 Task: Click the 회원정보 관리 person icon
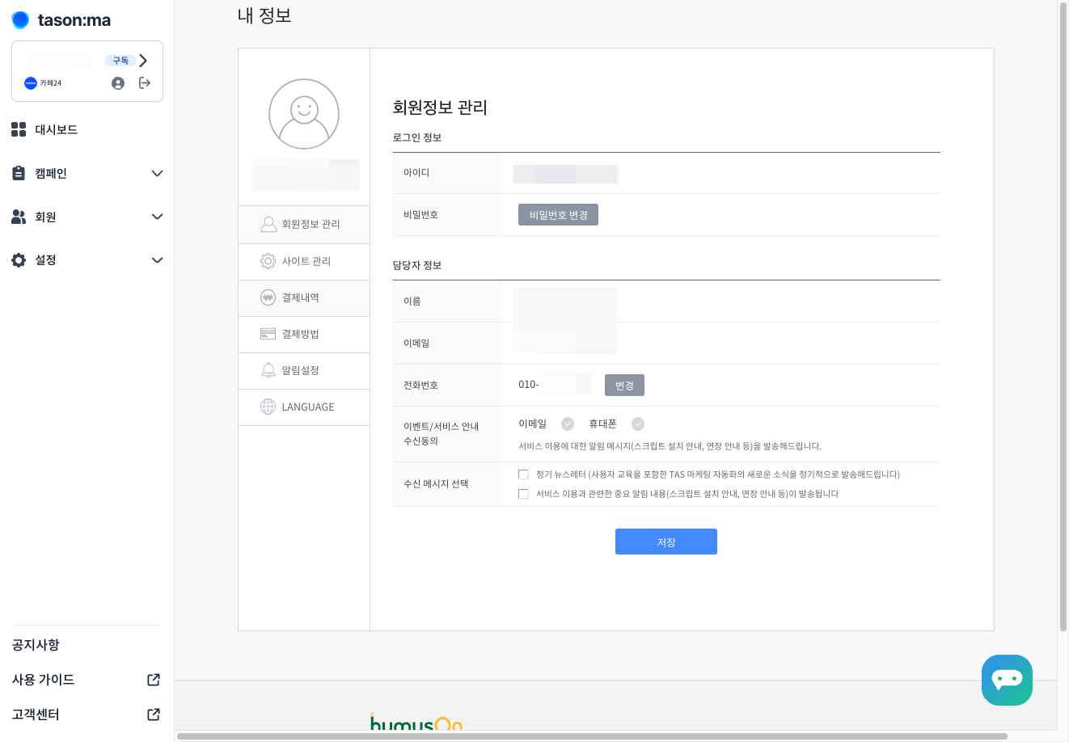pyautogui.click(x=268, y=224)
